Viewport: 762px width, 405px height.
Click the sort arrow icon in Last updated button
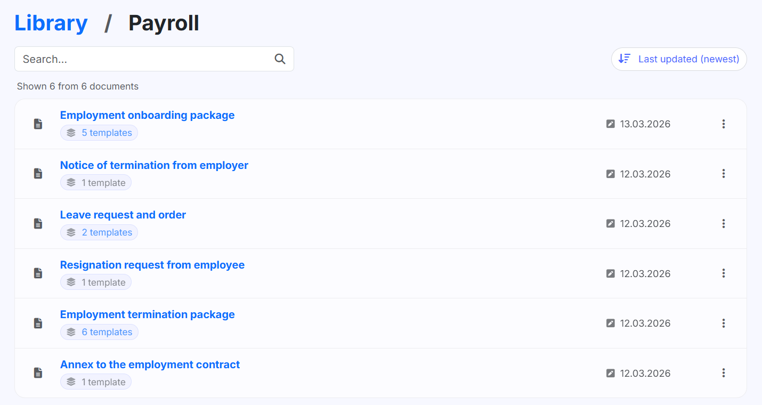click(x=623, y=59)
